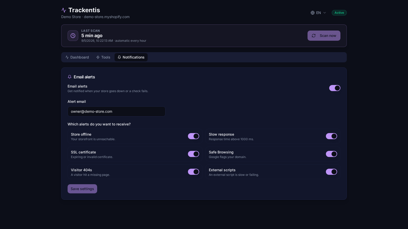
Task: Click the Save settings button
Action: 82,189
